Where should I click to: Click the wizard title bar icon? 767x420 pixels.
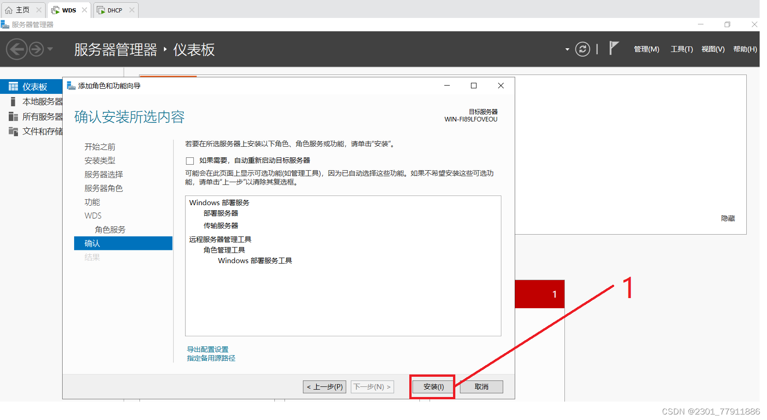(x=71, y=86)
